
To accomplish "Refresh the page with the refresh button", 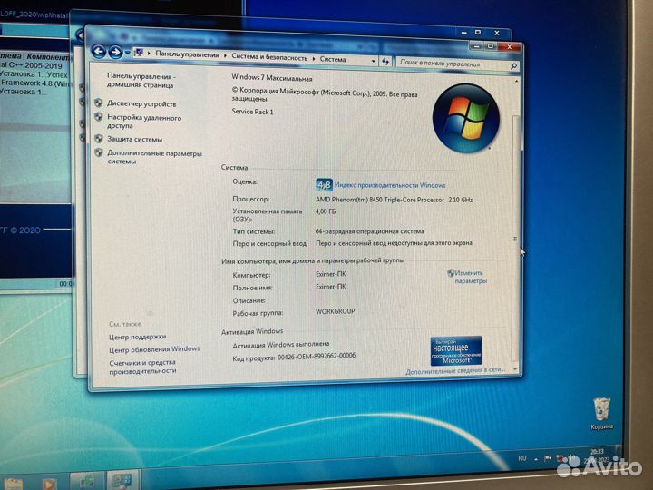I will pyautogui.click(x=385, y=62).
